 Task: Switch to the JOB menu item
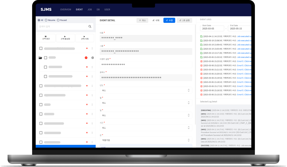[x=89, y=9]
